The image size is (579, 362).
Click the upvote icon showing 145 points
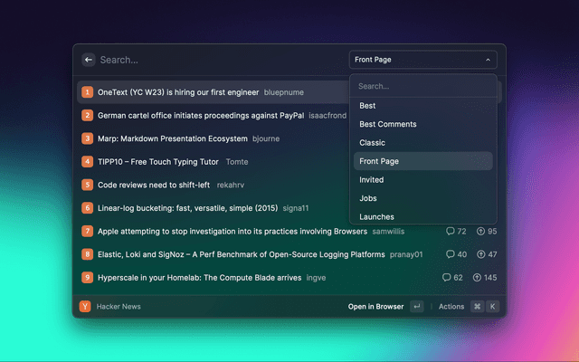point(477,278)
